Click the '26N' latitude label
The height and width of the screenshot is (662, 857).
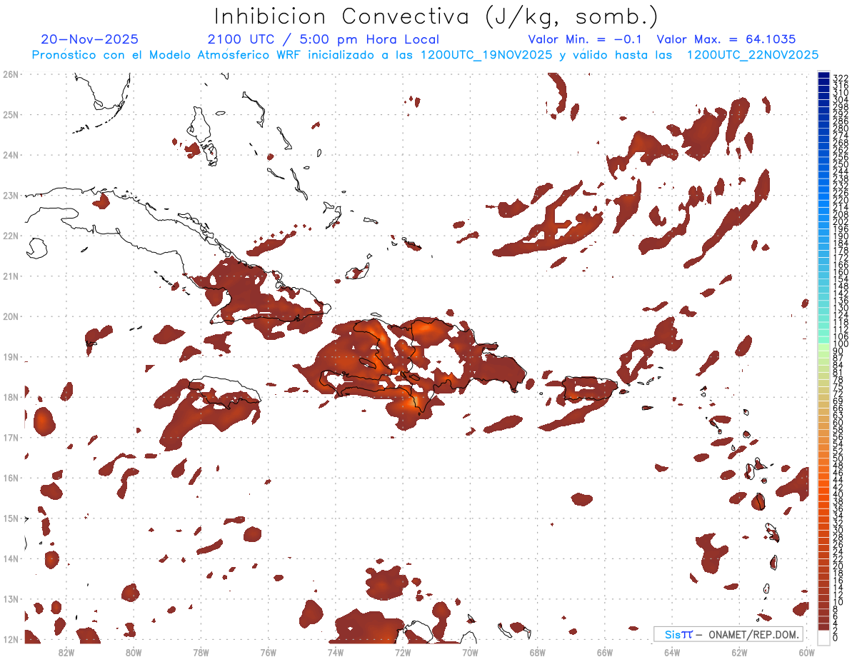10,74
